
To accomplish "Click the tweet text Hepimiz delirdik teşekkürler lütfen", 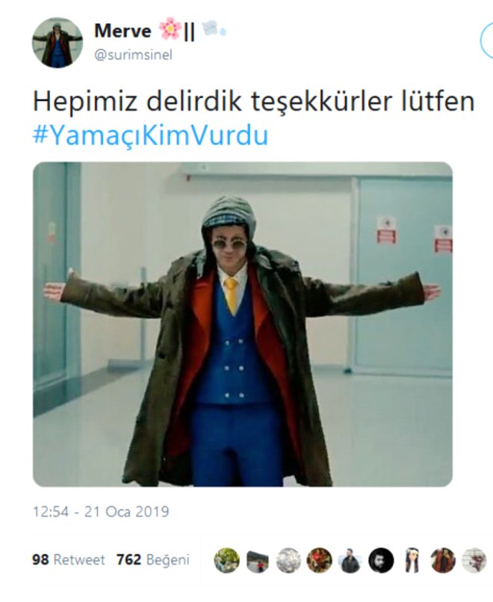I will (x=254, y=102).
